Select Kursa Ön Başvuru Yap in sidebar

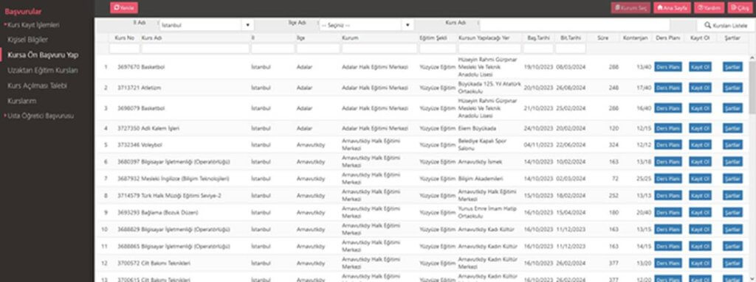(43, 55)
